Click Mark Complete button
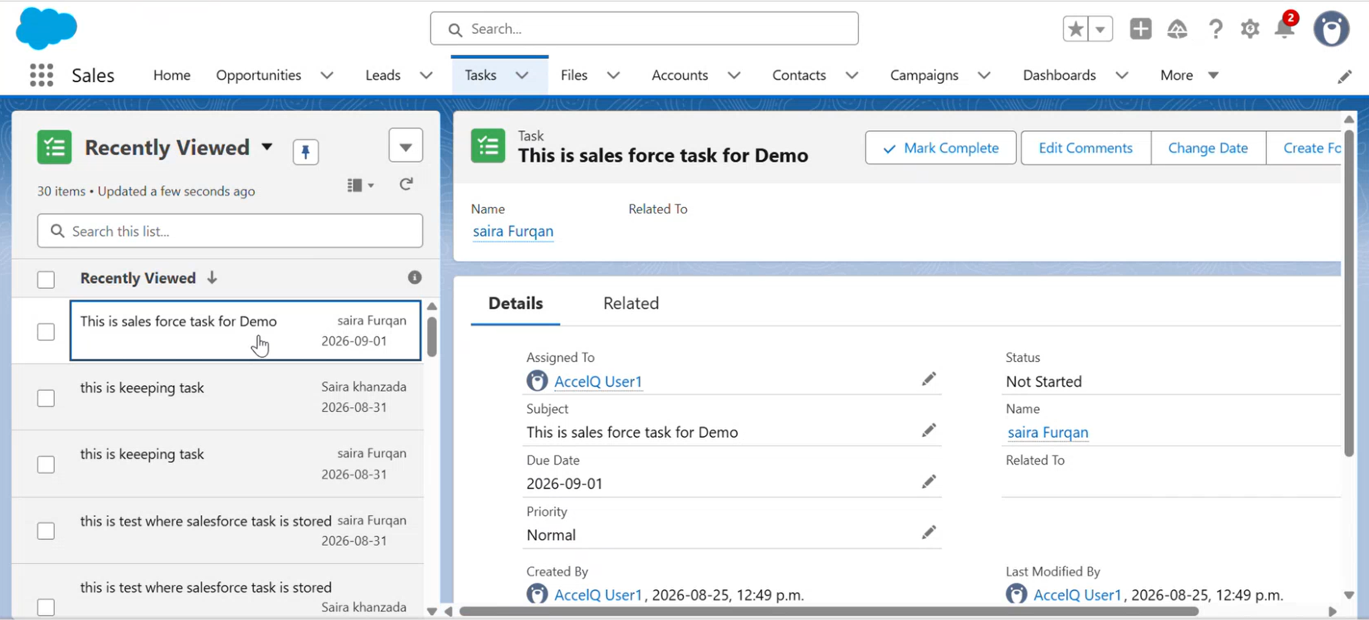This screenshot has height=620, width=1369. tap(941, 148)
